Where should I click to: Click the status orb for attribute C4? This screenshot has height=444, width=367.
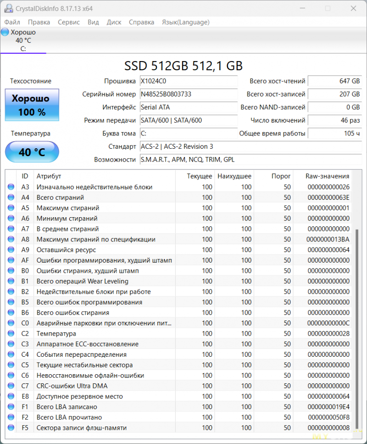click(x=11, y=354)
